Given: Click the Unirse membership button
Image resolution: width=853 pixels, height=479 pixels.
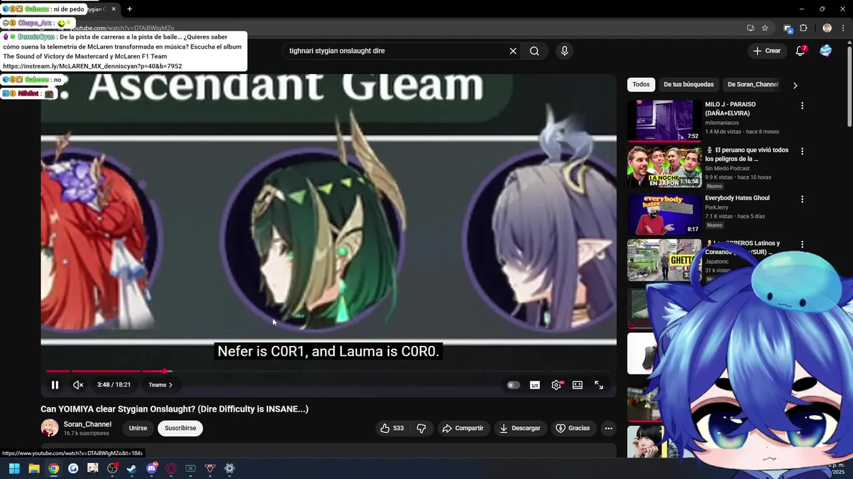Looking at the screenshot, I should click(x=138, y=428).
